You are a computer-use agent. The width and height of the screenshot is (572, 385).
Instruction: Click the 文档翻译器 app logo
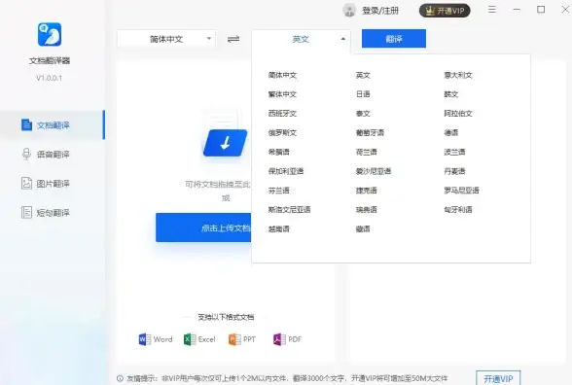[x=50, y=34]
